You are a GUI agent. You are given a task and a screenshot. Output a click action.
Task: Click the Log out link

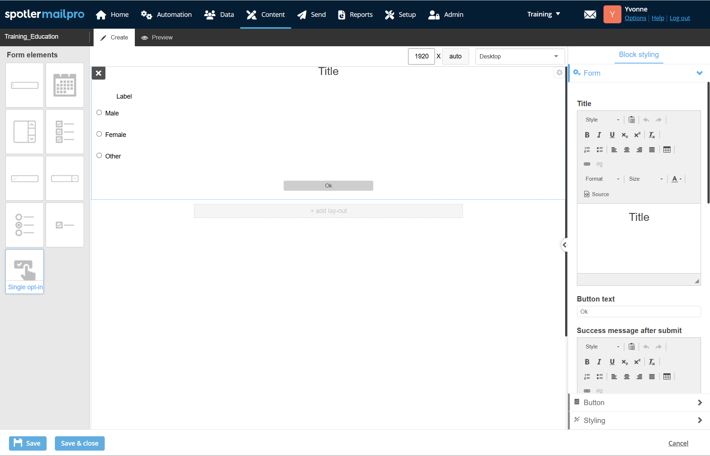pos(680,18)
